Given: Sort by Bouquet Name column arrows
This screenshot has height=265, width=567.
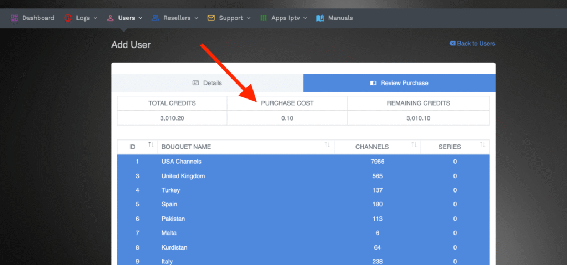Looking at the screenshot, I should click(x=327, y=144).
